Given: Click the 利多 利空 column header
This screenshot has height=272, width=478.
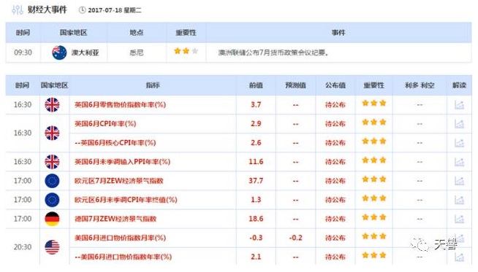Looking at the screenshot, I should (x=420, y=85).
